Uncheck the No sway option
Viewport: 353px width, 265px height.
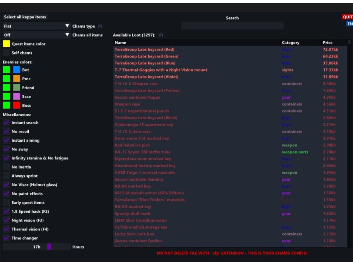tap(7, 149)
